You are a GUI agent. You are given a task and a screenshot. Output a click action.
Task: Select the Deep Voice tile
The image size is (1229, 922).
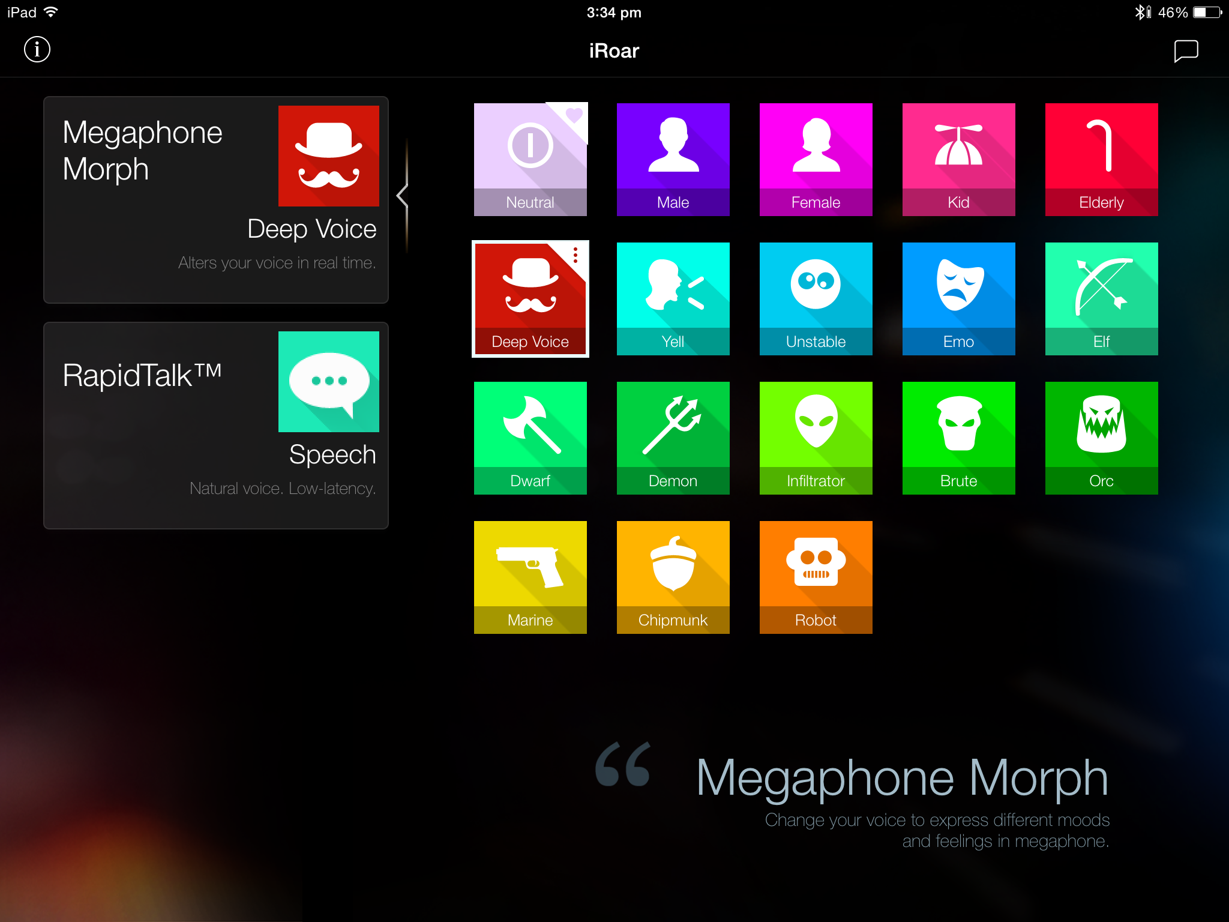pyautogui.click(x=530, y=299)
